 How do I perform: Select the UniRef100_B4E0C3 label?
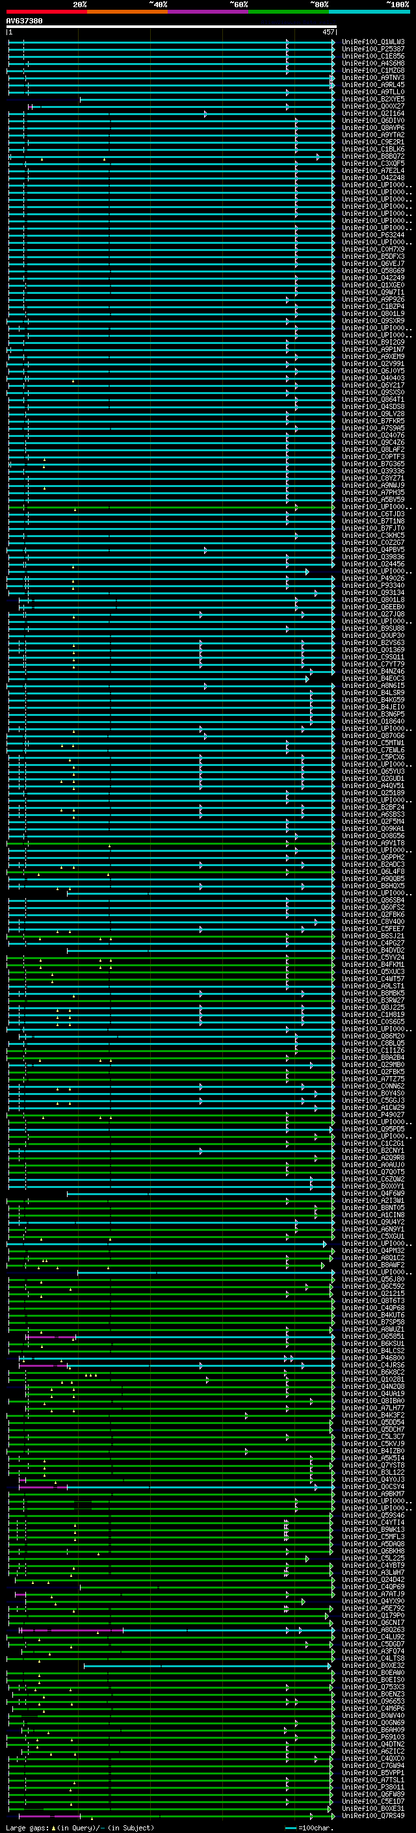click(373, 678)
